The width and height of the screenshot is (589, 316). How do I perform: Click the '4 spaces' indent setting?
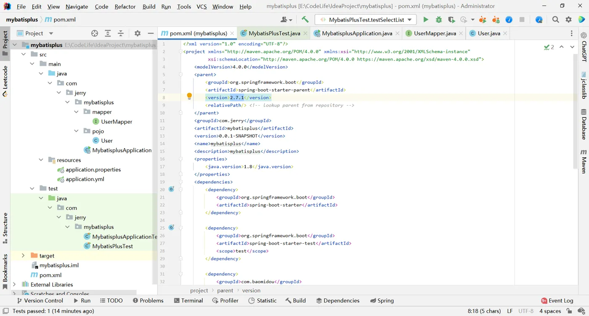coord(550,311)
